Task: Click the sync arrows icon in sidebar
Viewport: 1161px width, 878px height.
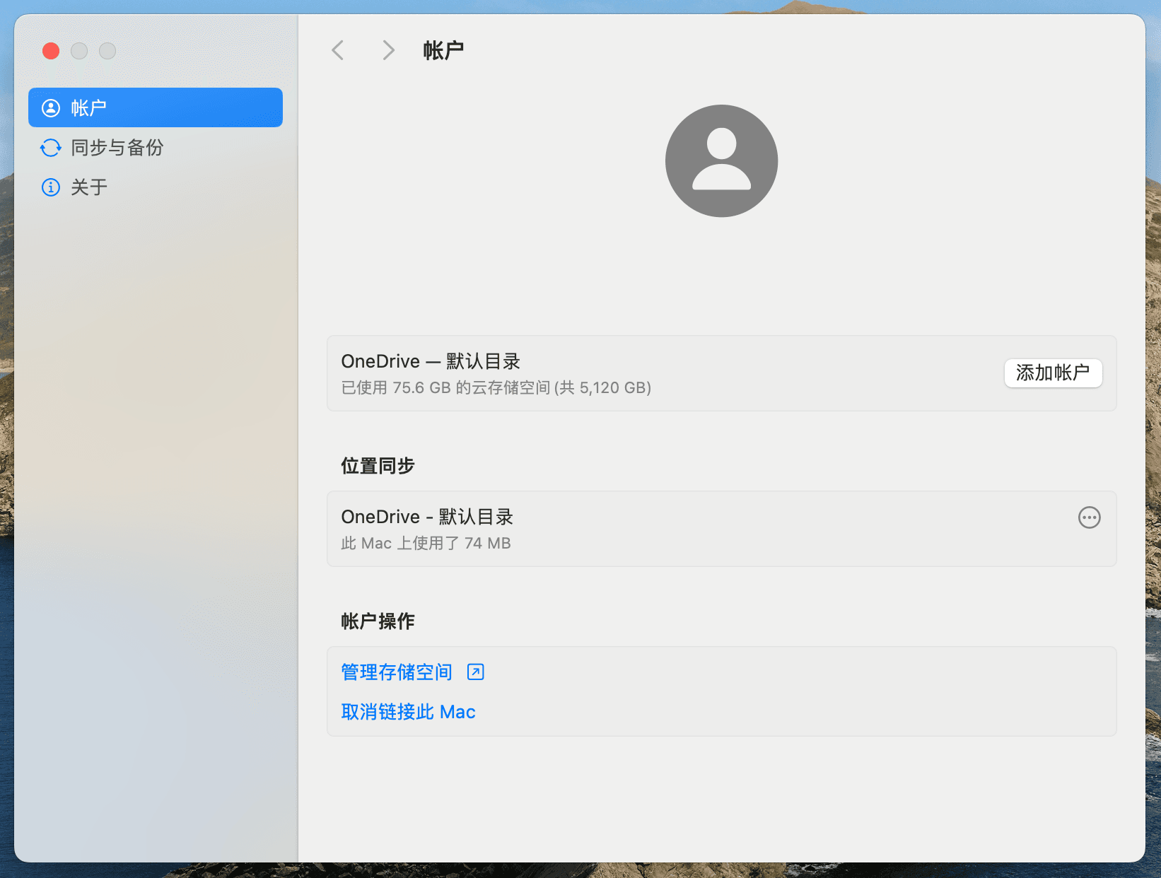Action: pyautogui.click(x=51, y=148)
